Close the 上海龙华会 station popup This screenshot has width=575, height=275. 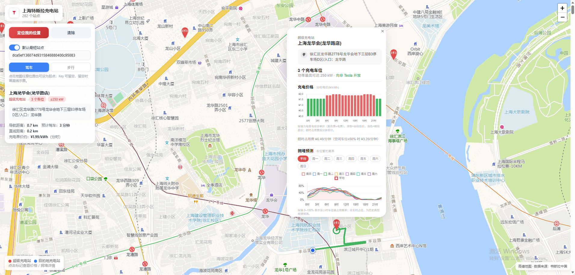[x=383, y=31]
